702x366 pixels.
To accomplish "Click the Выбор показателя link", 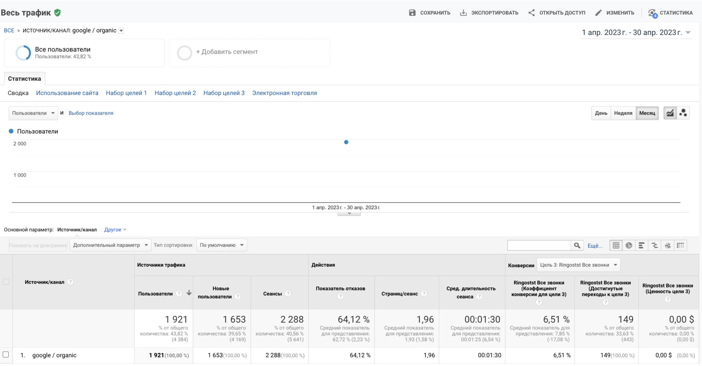I will click(x=91, y=113).
